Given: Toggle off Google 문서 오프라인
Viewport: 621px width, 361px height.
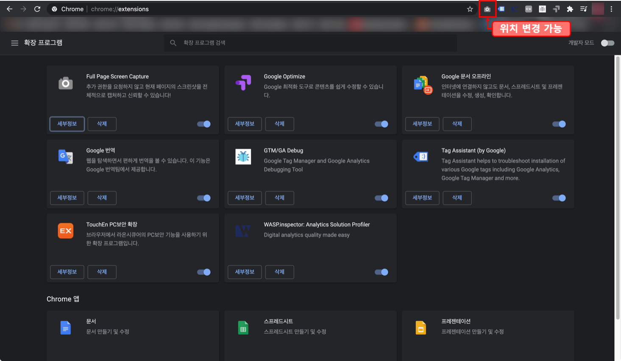Looking at the screenshot, I should click(x=559, y=124).
